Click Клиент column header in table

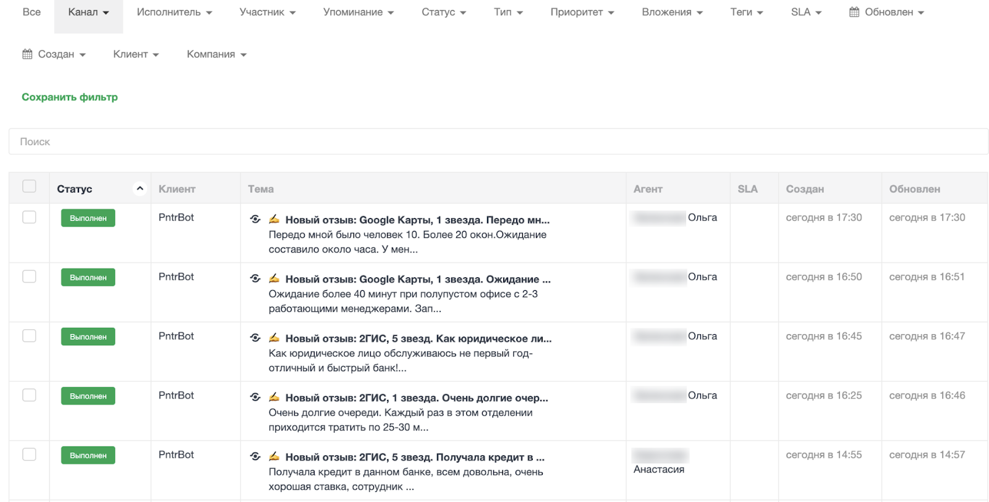(177, 189)
